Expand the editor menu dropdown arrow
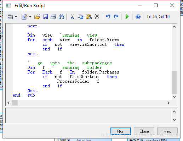Image resolution: width=183 pixels, height=141 pixels. point(16,17)
